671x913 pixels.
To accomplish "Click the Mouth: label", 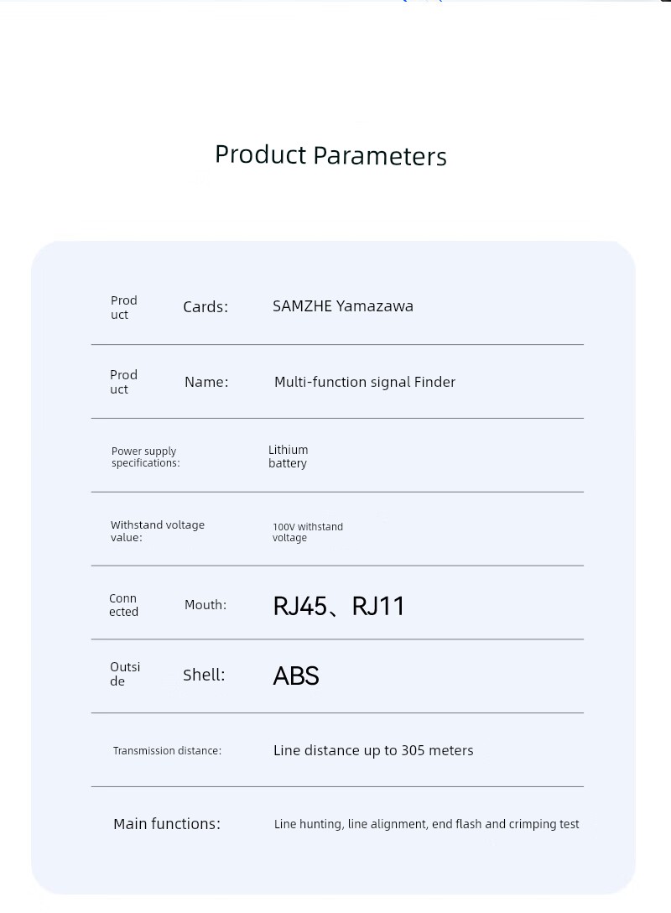I will 205,605.
